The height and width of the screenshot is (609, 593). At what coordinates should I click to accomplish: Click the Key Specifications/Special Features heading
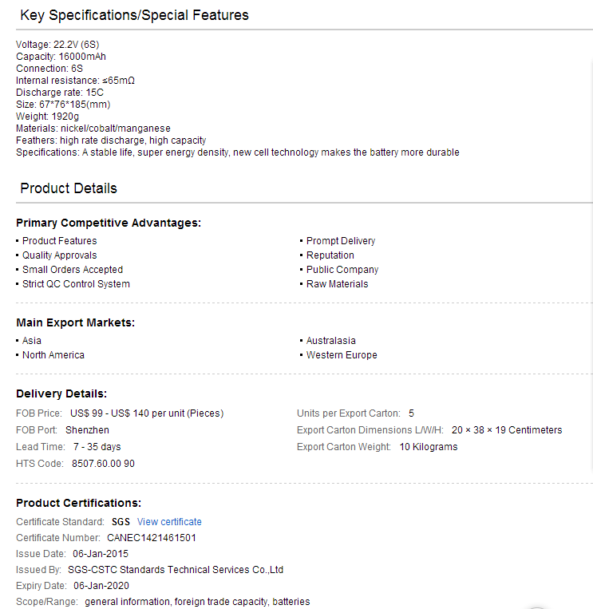[x=134, y=15]
